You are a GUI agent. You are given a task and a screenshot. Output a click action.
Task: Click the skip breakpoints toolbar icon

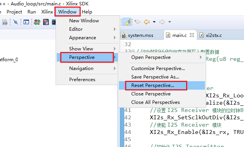[x=15, y=22]
